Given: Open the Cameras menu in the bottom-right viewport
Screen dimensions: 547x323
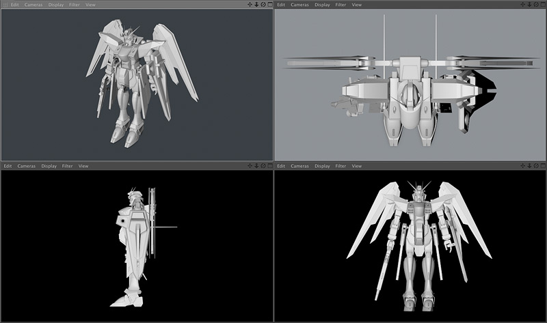Looking at the screenshot, I should [299, 166].
